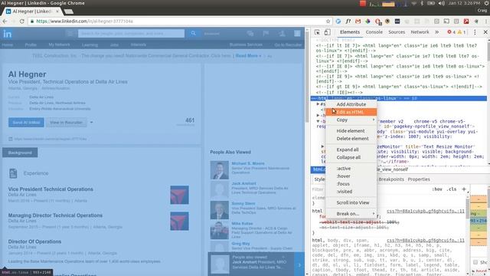Go back with the browser back arrow
Screen dimensions: 490x276
[5, 21]
